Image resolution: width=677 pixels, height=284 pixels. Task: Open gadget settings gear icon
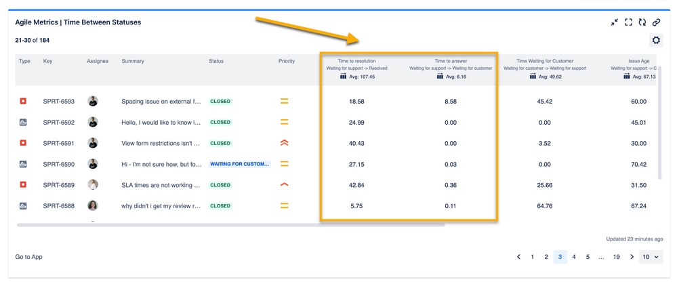pos(656,40)
